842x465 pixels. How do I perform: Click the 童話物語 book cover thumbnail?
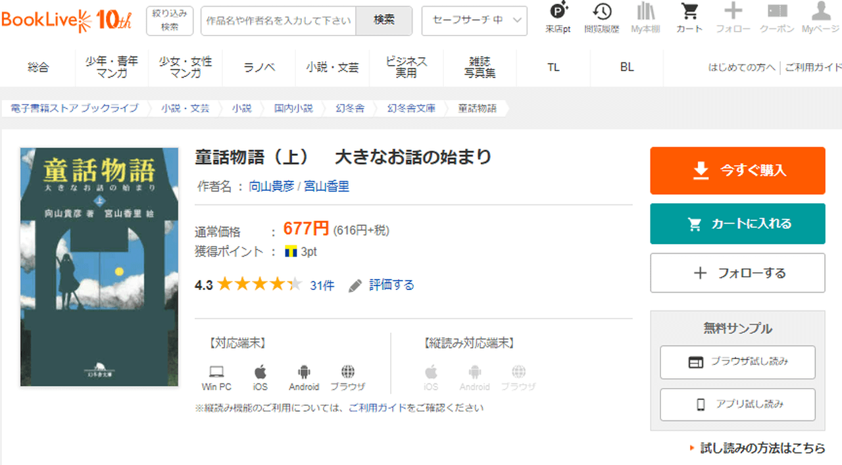99,267
